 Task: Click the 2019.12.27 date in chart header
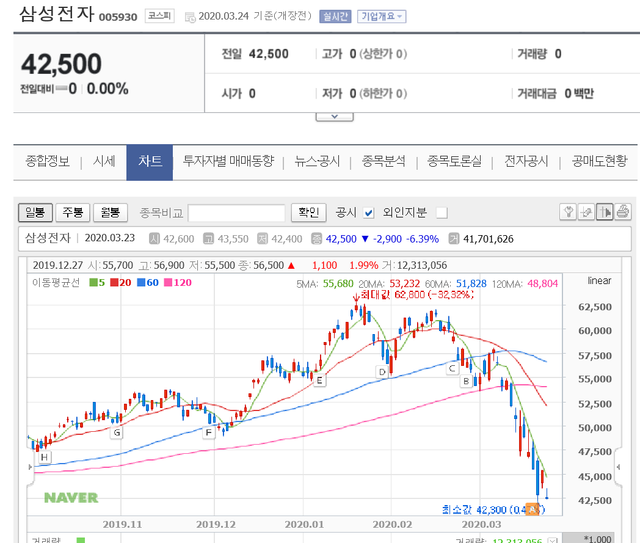57,265
